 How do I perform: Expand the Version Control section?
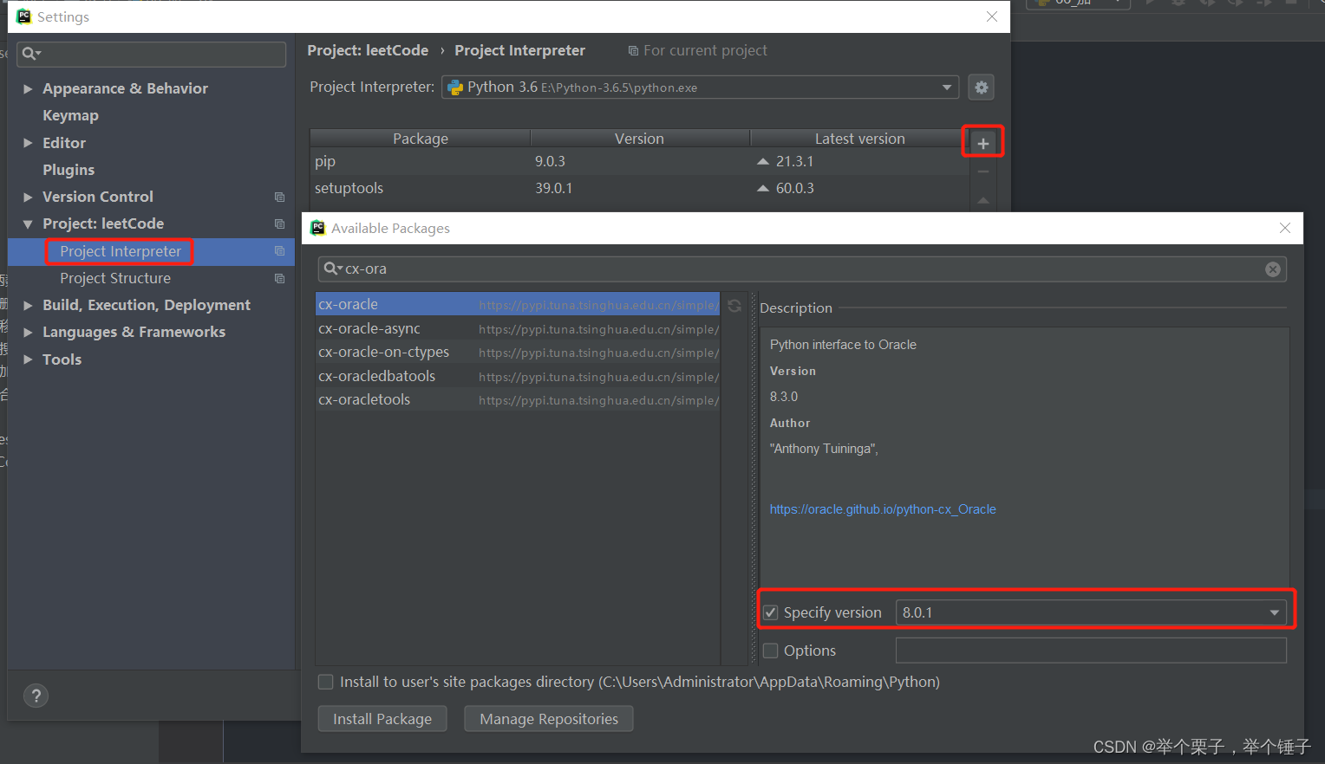coord(28,197)
